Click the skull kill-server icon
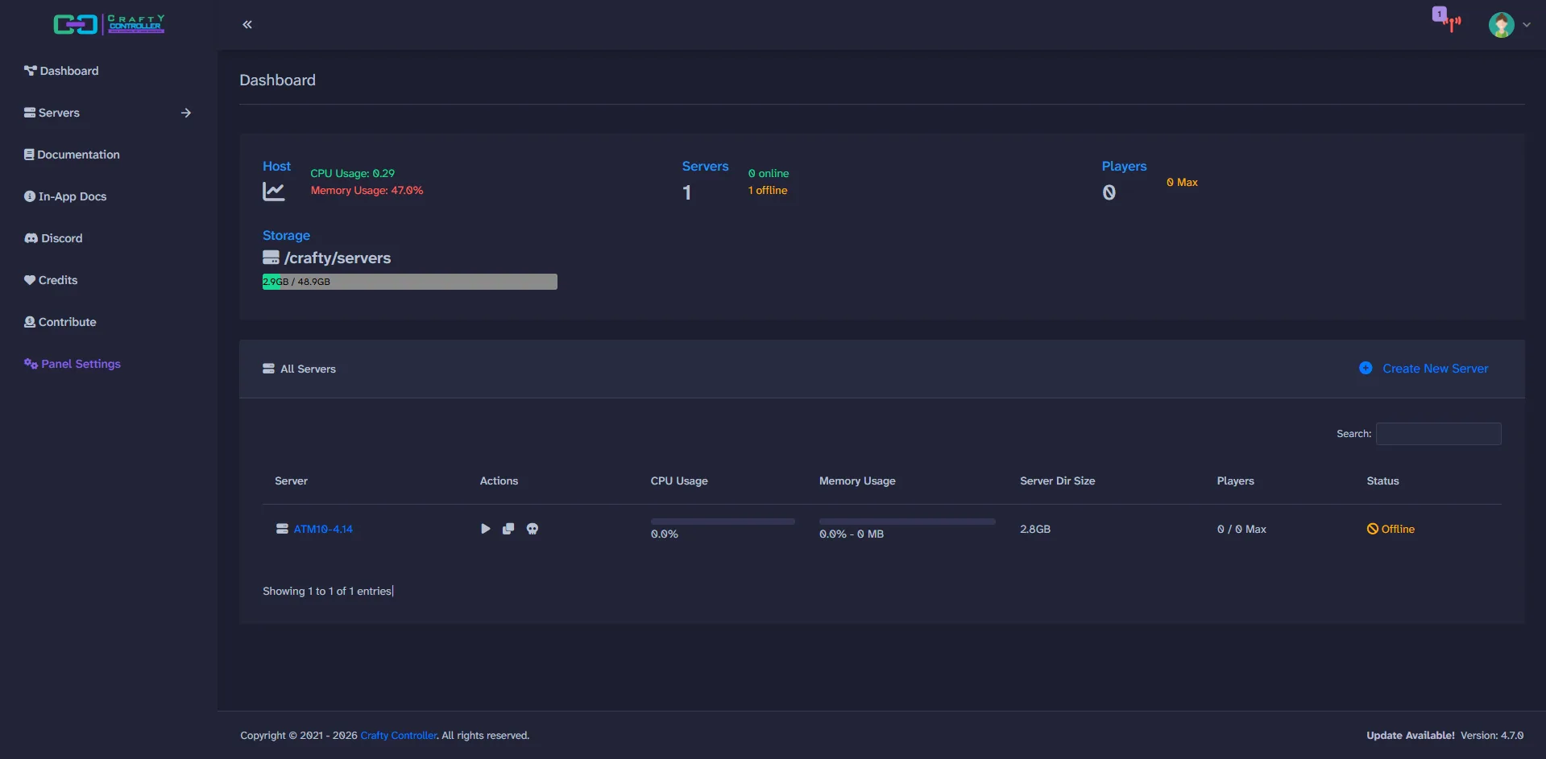This screenshot has width=1546, height=759. 533,529
